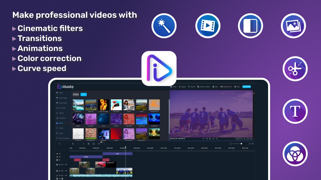Image resolution: width=321 pixels, height=180 pixels.
Task: Collapse the side panel with double chevron
Action: 254,93
